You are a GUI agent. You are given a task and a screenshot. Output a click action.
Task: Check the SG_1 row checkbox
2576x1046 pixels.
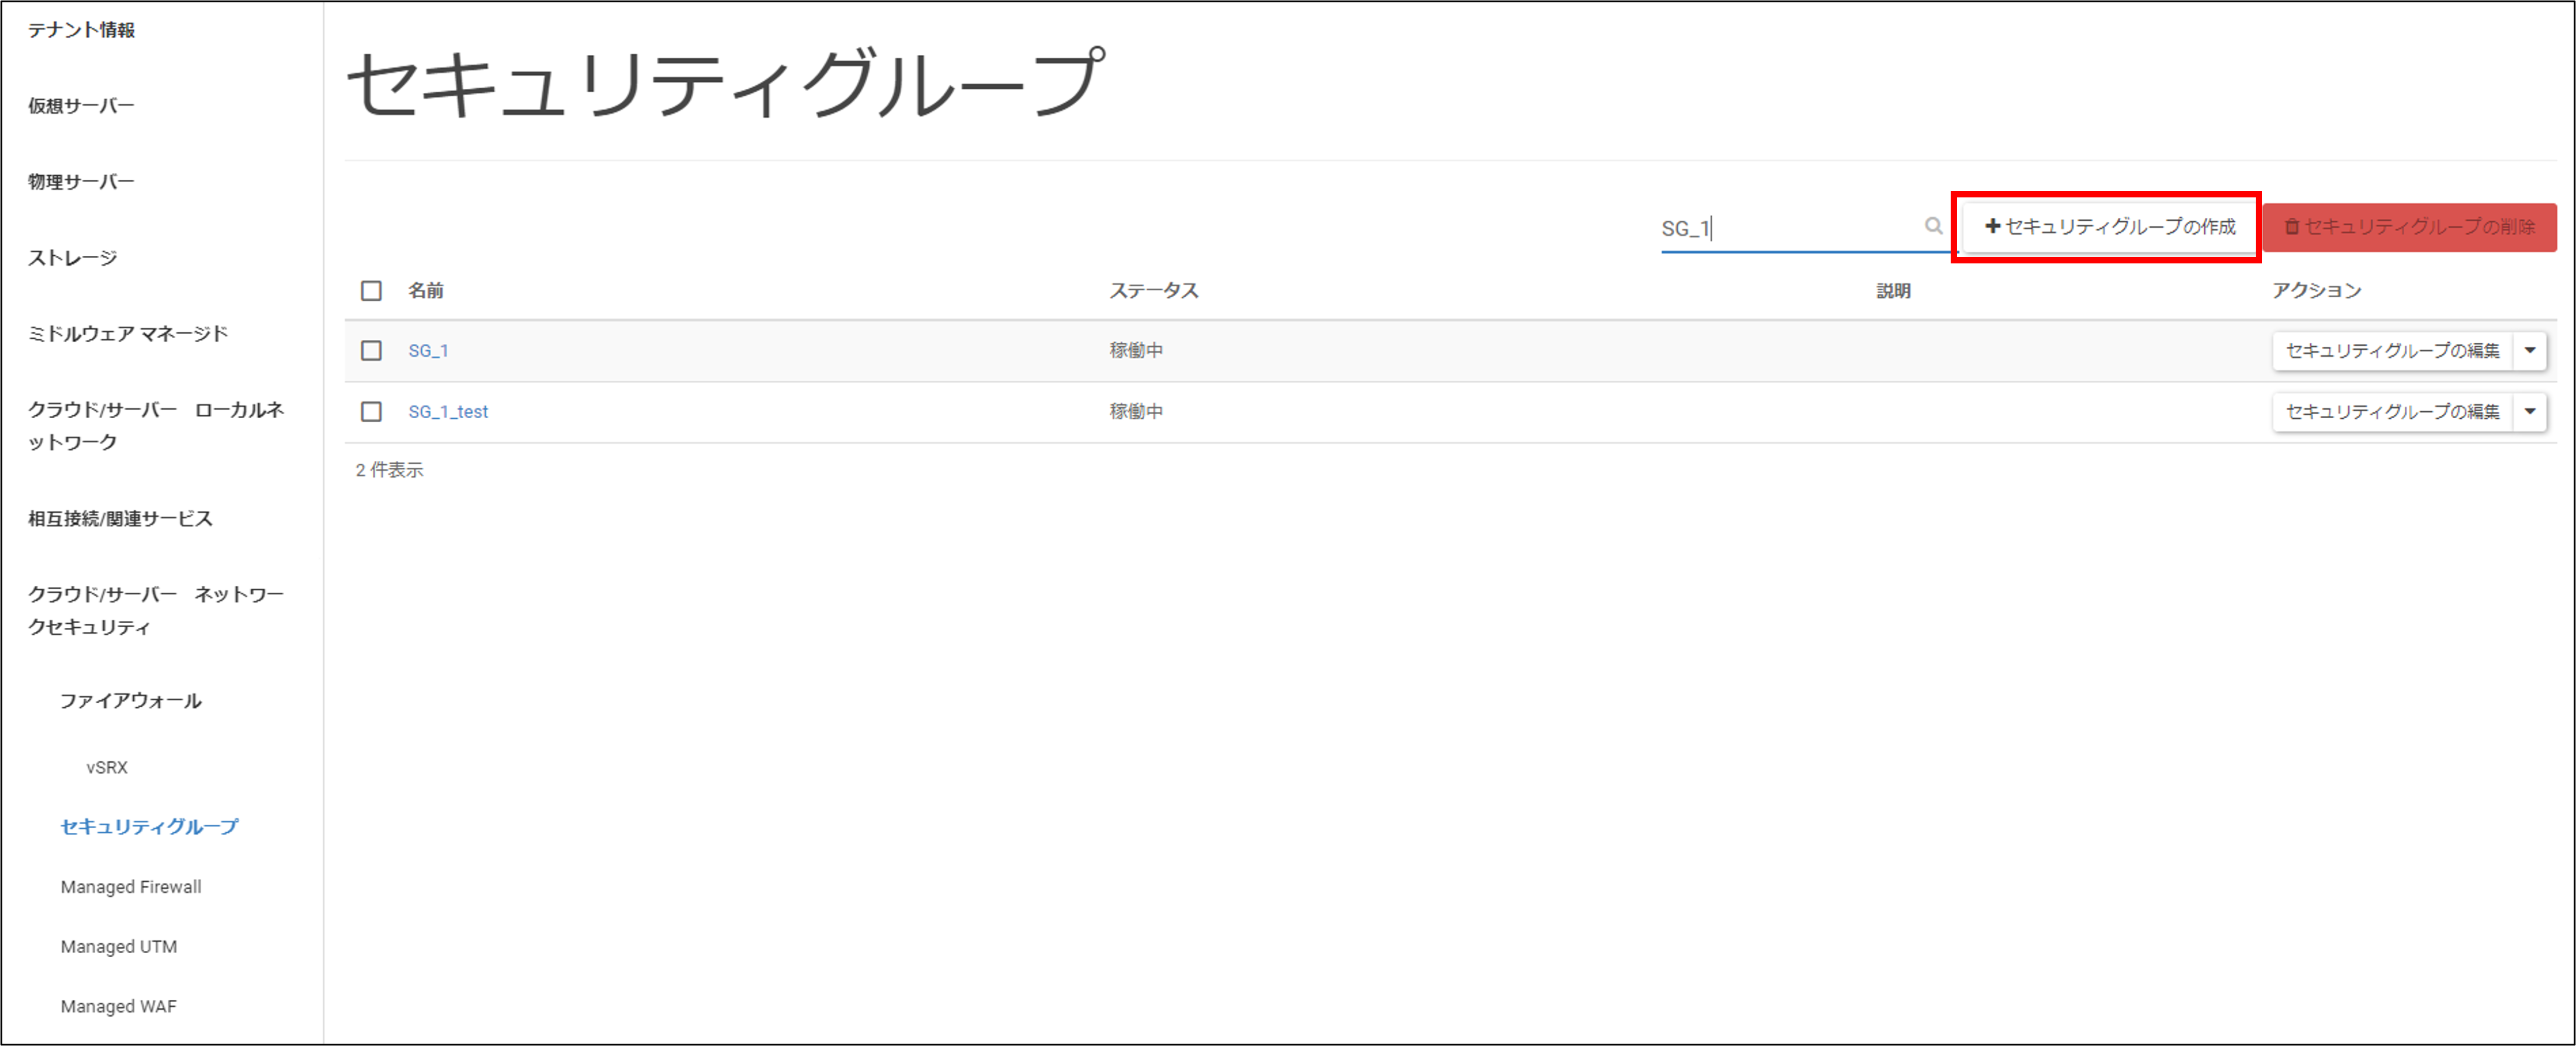tap(371, 350)
